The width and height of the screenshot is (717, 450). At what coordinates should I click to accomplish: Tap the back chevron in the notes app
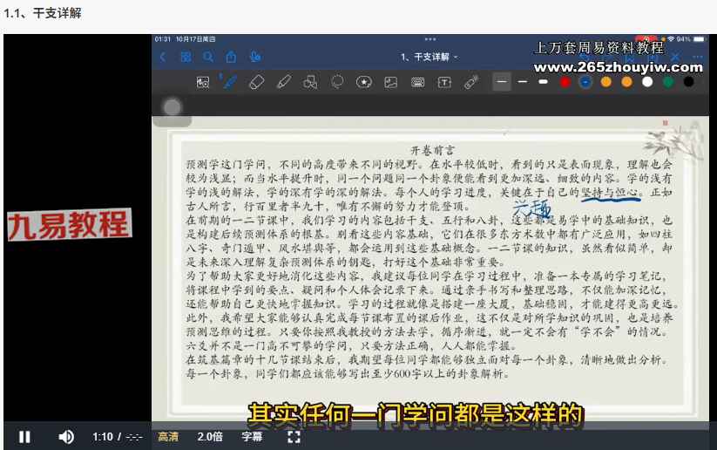163,58
